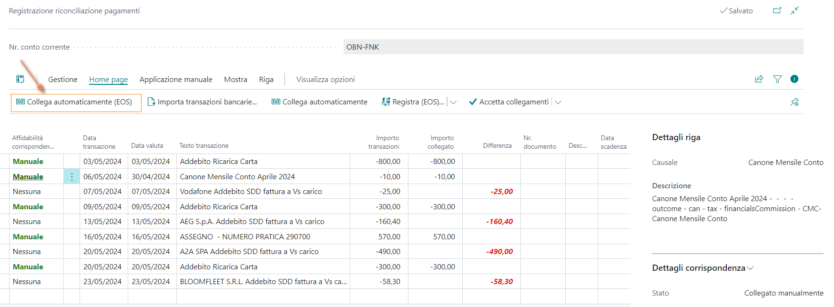
Task: Click the difference value -490,00
Action: coord(499,252)
